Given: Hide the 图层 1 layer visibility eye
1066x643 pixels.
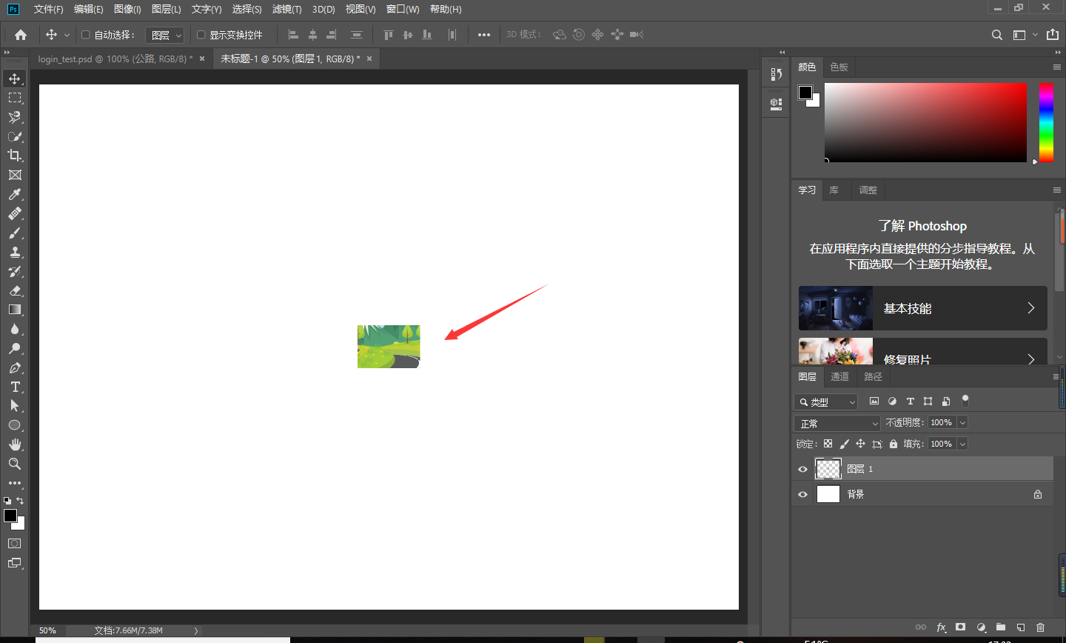Looking at the screenshot, I should [802, 469].
